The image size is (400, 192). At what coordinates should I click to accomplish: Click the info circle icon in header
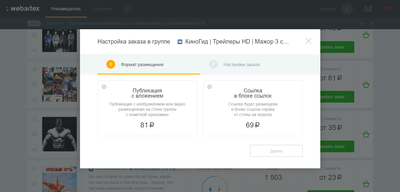coord(127,9)
